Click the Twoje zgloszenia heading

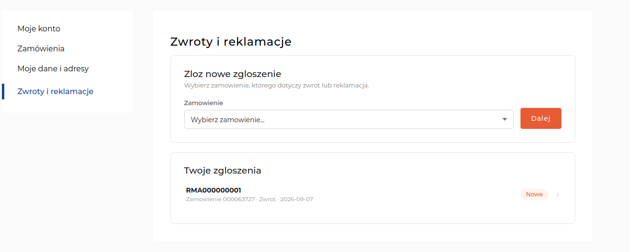(x=222, y=170)
